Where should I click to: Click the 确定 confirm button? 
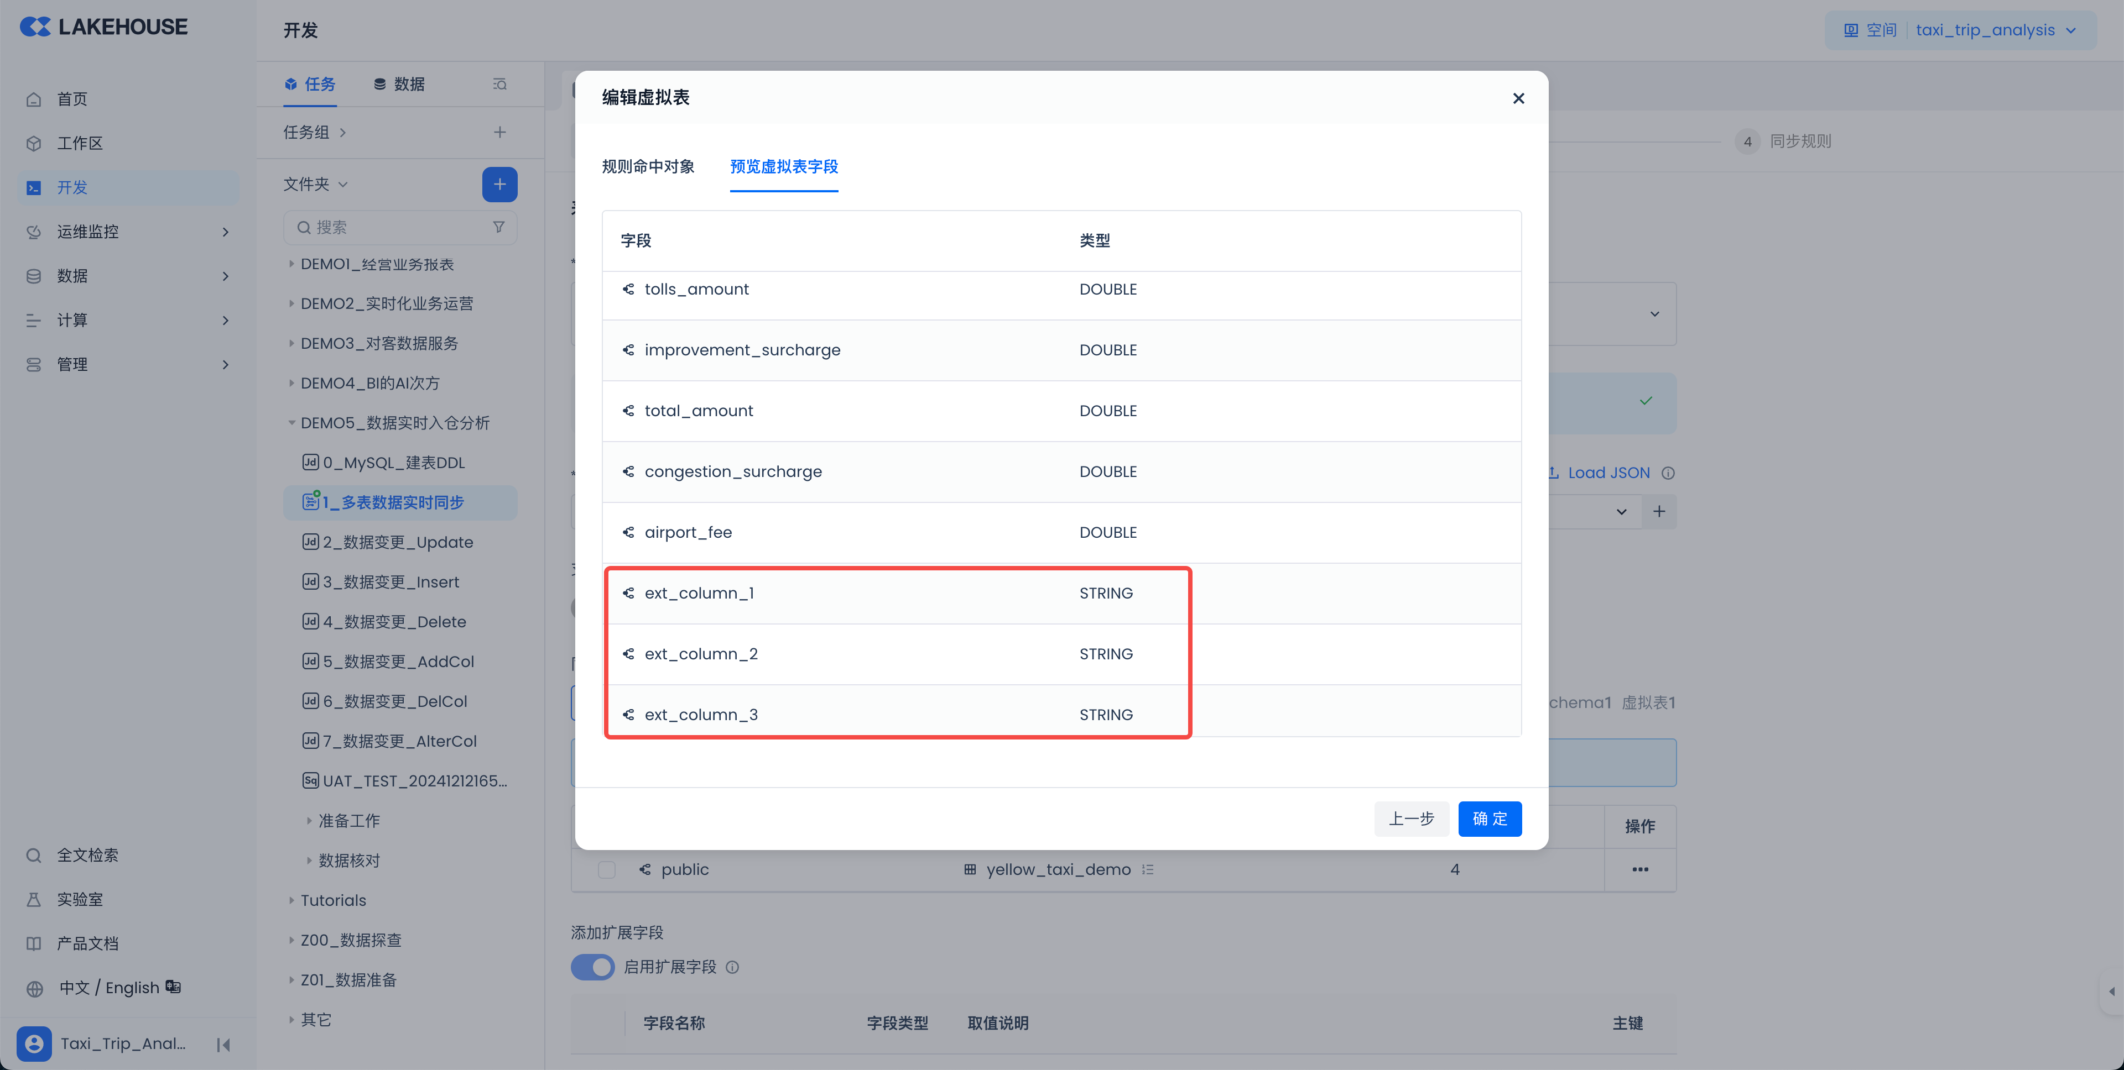tap(1489, 819)
